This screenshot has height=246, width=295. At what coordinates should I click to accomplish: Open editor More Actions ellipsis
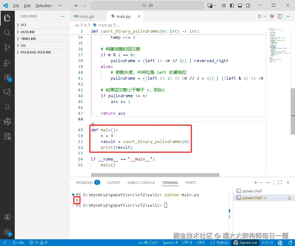pyautogui.click(x=288, y=16)
